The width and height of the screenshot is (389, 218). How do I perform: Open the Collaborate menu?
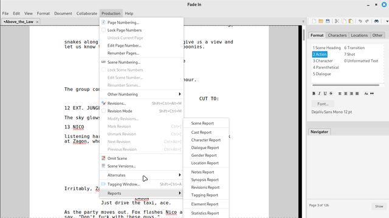tap(86, 13)
